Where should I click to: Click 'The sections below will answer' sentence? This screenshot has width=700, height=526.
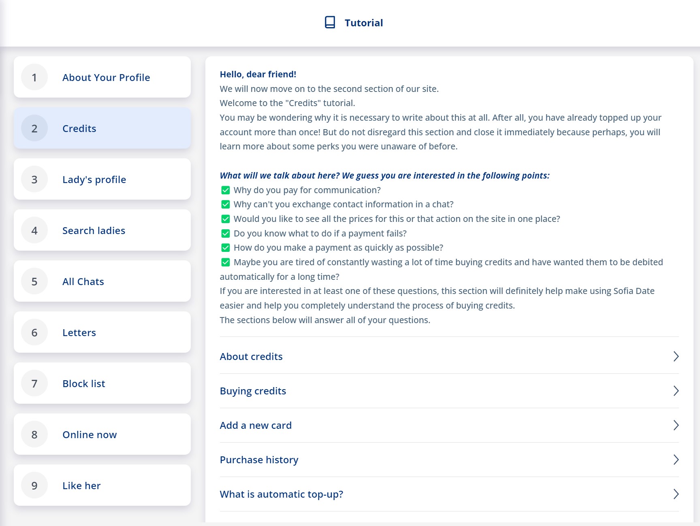pos(325,320)
